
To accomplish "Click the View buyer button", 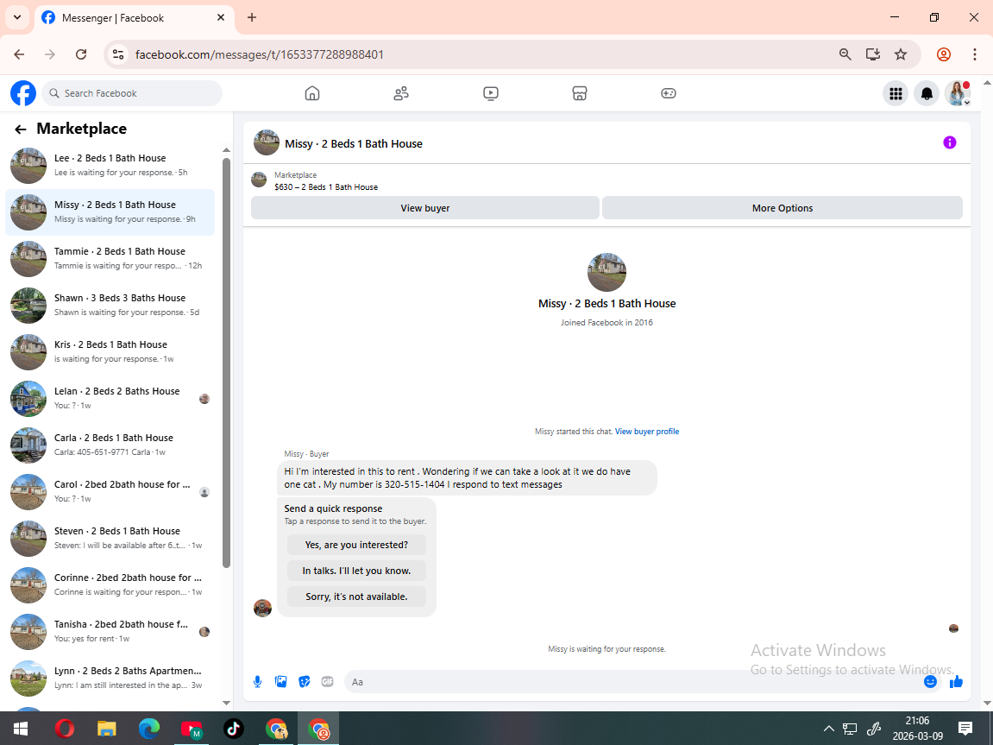I will 425,208.
